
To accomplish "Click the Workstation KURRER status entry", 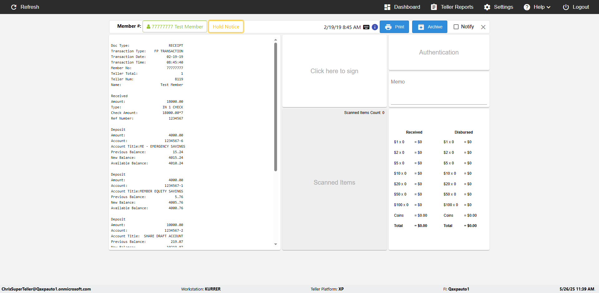I will tap(201, 289).
